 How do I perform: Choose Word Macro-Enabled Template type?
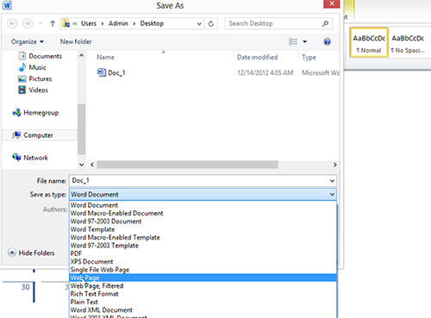(203, 237)
